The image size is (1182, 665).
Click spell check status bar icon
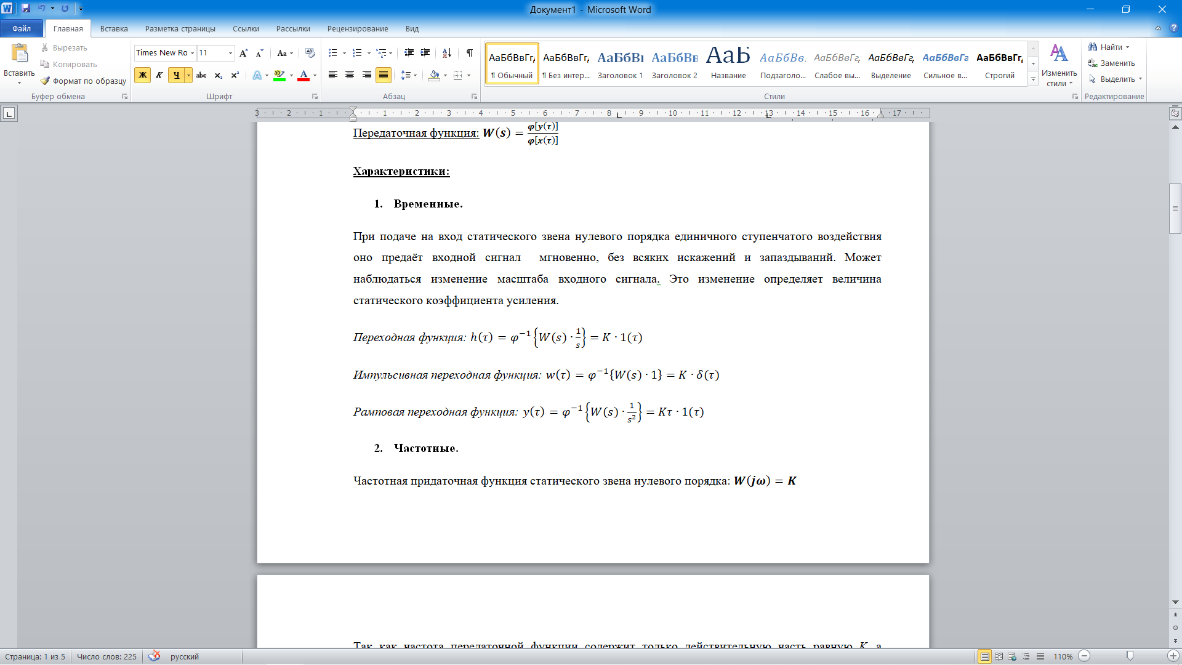(x=154, y=656)
